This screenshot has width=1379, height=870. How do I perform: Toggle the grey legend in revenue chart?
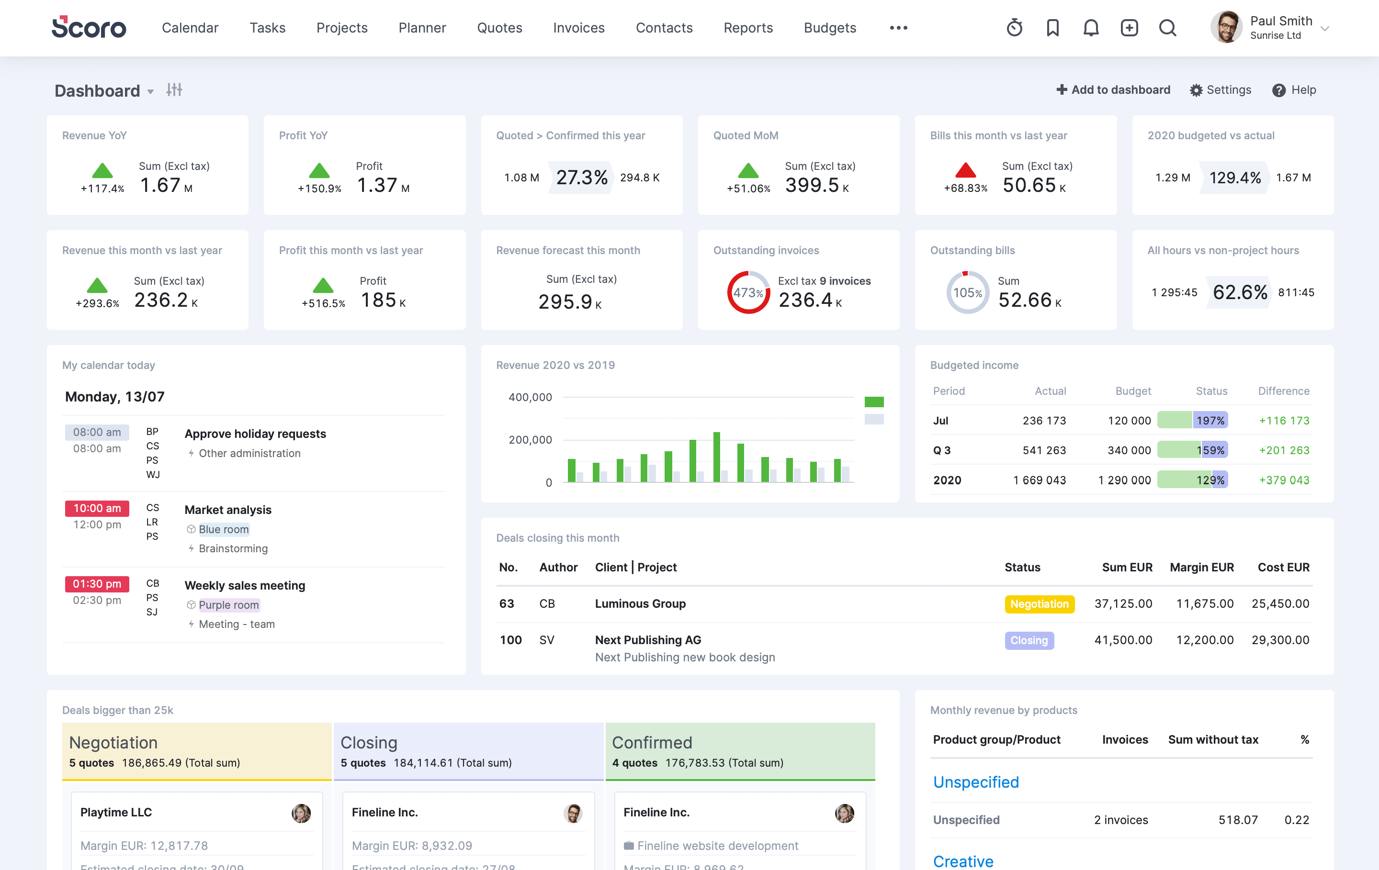point(874,419)
